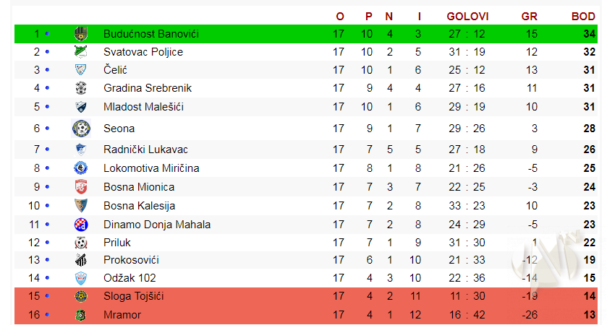This screenshot has width=607, height=325.
Task: Select the Lokomotiva Miričina blue logo
Action: (x=81, y=168)
